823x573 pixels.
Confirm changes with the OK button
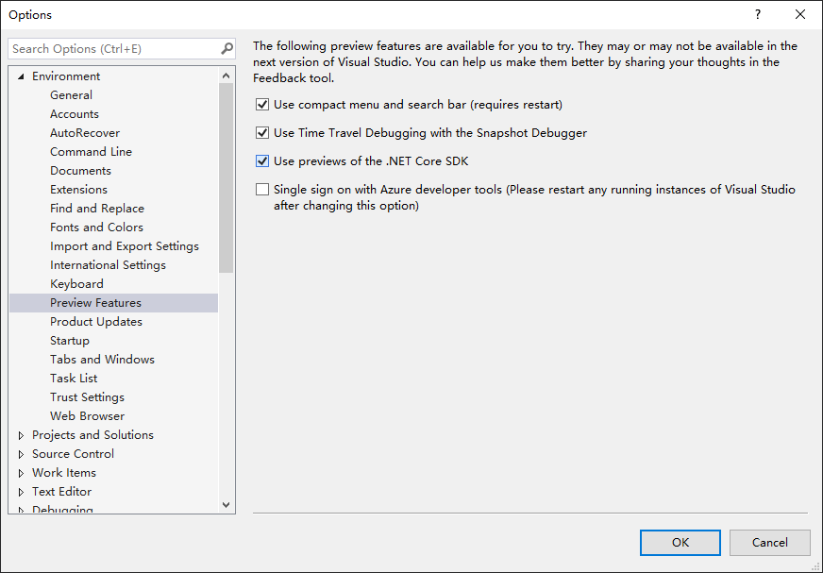pos(680,543)
